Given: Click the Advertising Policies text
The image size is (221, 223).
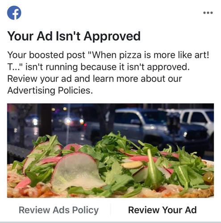Looking at the screenshot, I should click(x=50, y=91).
